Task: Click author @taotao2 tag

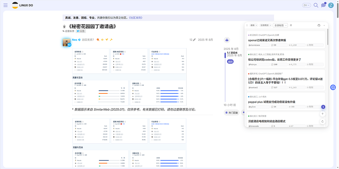Action: [x=259, y=87]
